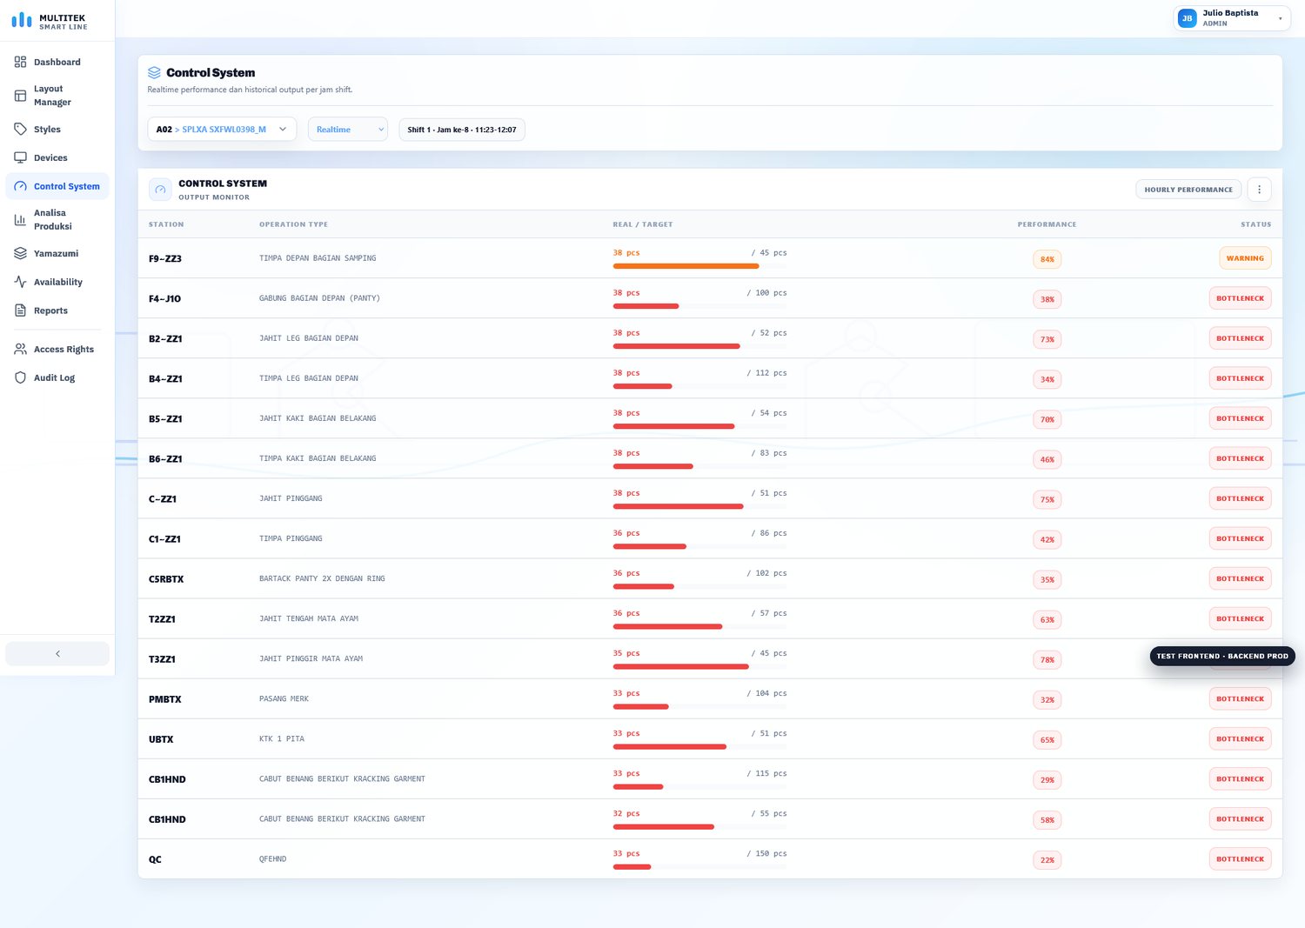Click the 'QFEHND' operation text
The height and width of the screenshot is (928, 1305).
[272, 858]
